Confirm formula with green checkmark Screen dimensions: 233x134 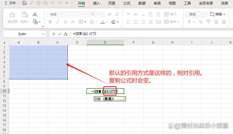[x=60, y=34]
